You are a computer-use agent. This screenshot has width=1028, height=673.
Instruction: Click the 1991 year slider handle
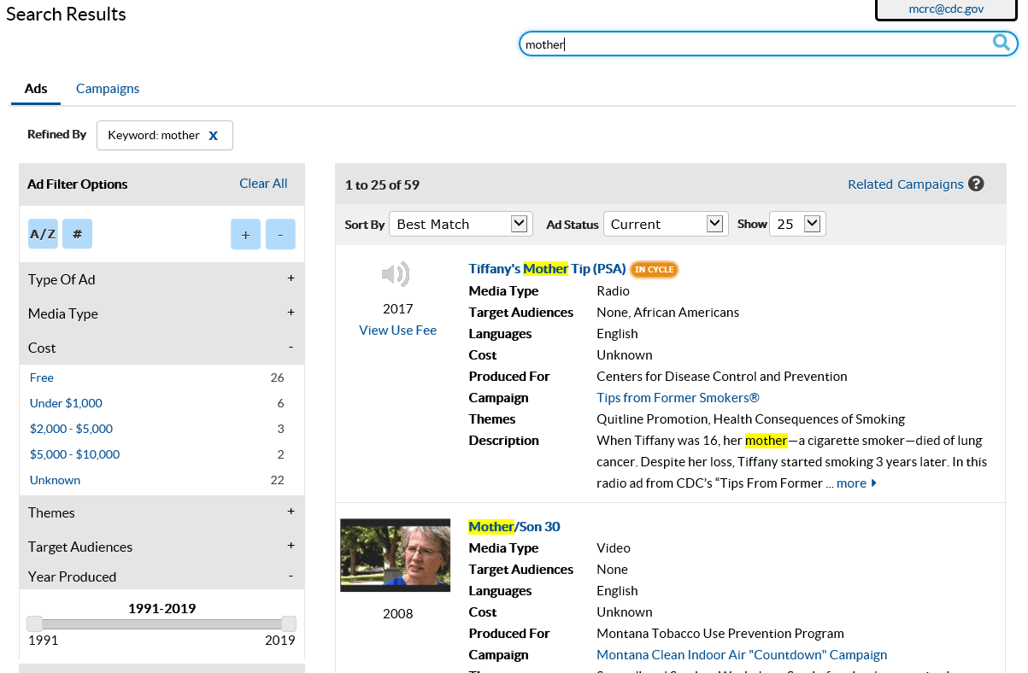pos(34,623)
